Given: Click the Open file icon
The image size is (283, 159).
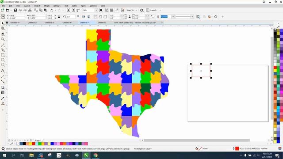Looking at the screenshot, I should (x=8, y=10).
